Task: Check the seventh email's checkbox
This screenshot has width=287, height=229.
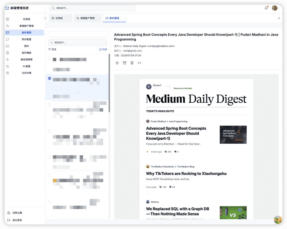Action: pos(50,201)
